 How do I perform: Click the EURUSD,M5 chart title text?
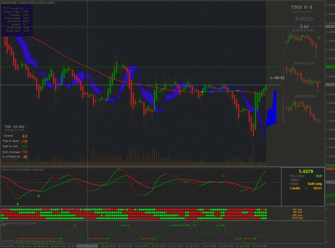[x=28, y=3]
